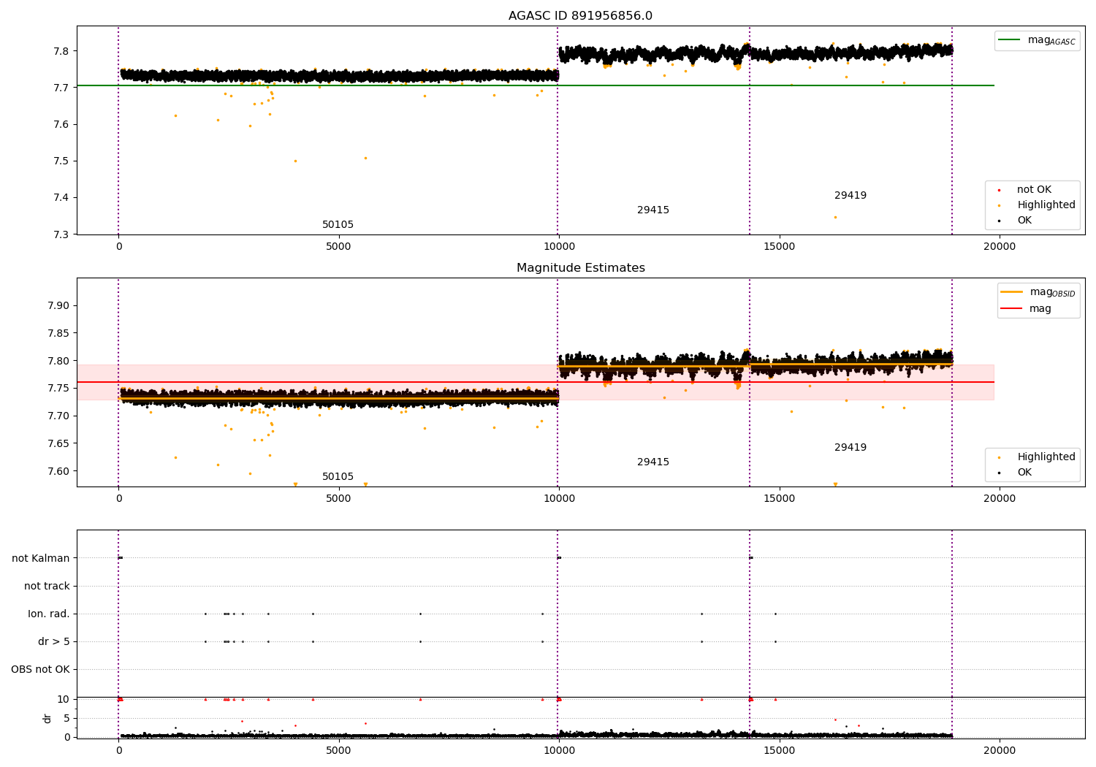The image size is (1096, 767).
Task: Click the 'Magnitude Estimates' subplot title
Action: pyautogui.click(x=580, y=268)
